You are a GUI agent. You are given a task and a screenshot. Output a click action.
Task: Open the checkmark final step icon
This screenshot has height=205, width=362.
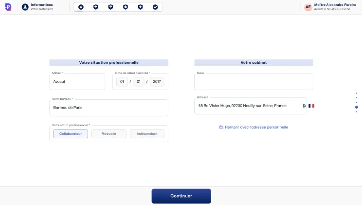[x=155, y=7]
